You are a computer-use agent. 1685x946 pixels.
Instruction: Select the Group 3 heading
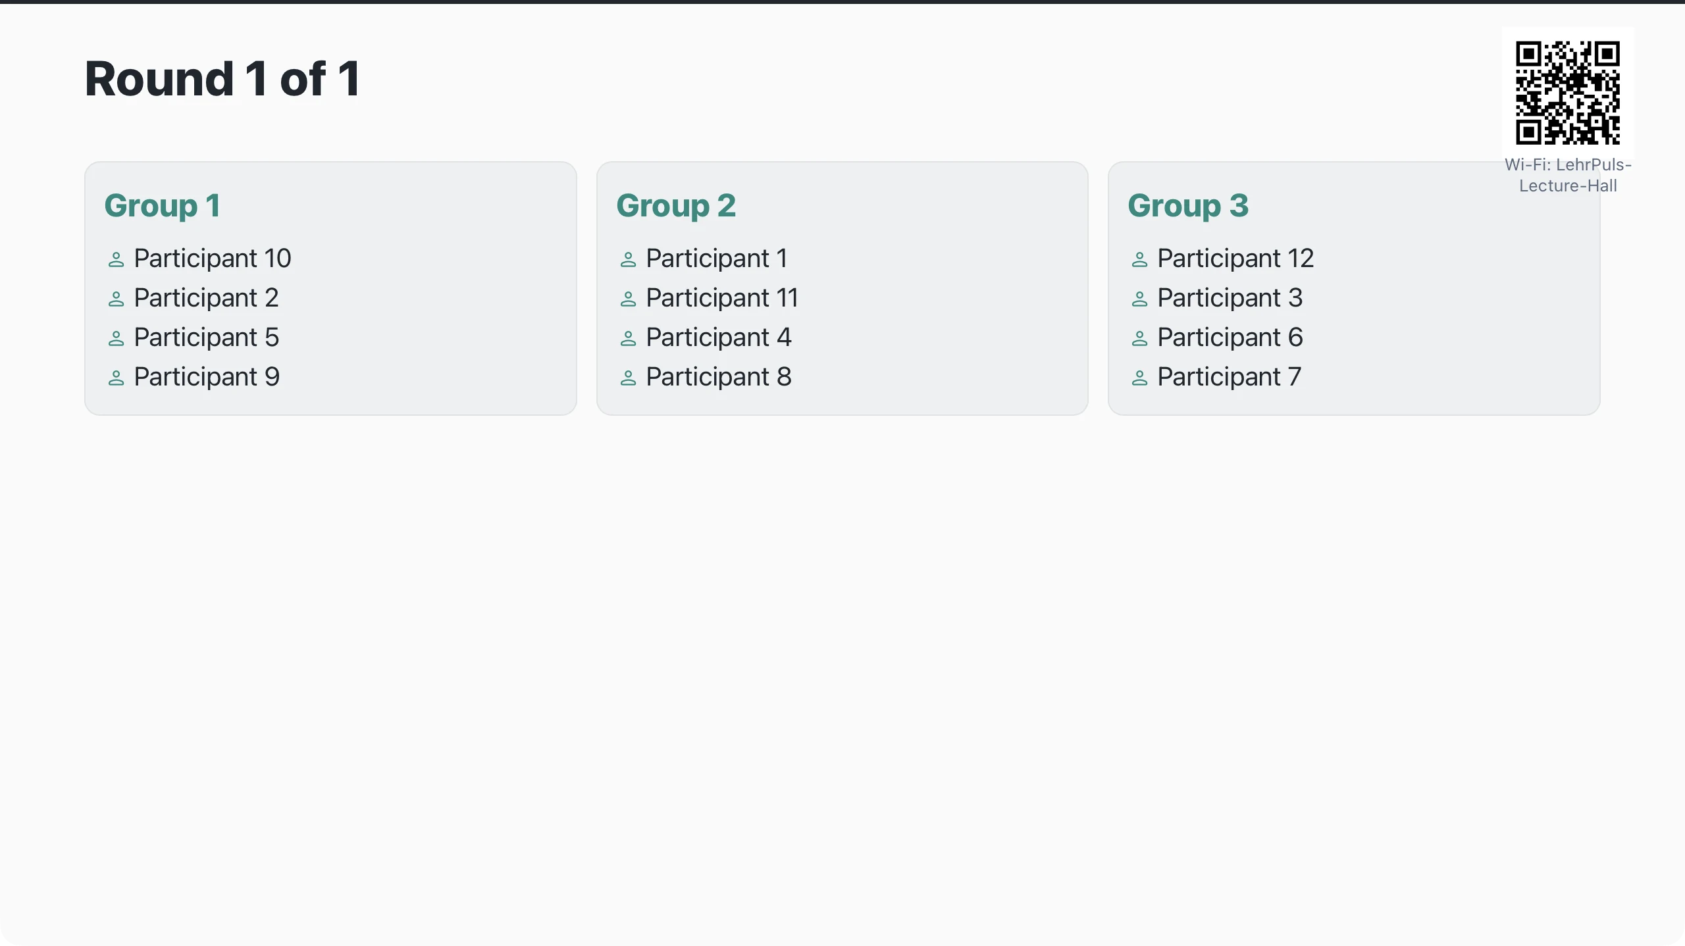tap(1188, 205)
